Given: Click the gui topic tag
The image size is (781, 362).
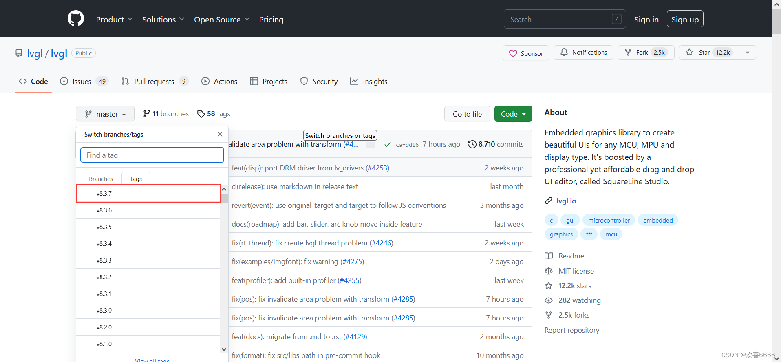Looking at the screenshot, I should (570, 221).
